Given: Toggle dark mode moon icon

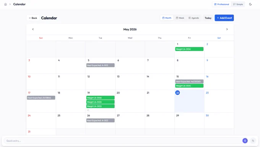Looking at the screenshot, I should pos(250,4).
